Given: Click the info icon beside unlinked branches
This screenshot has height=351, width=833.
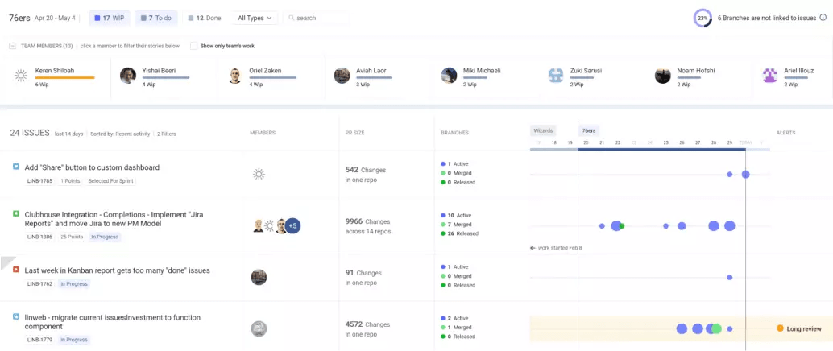Looking at the screenshot, I should click(x=823, y=18).
